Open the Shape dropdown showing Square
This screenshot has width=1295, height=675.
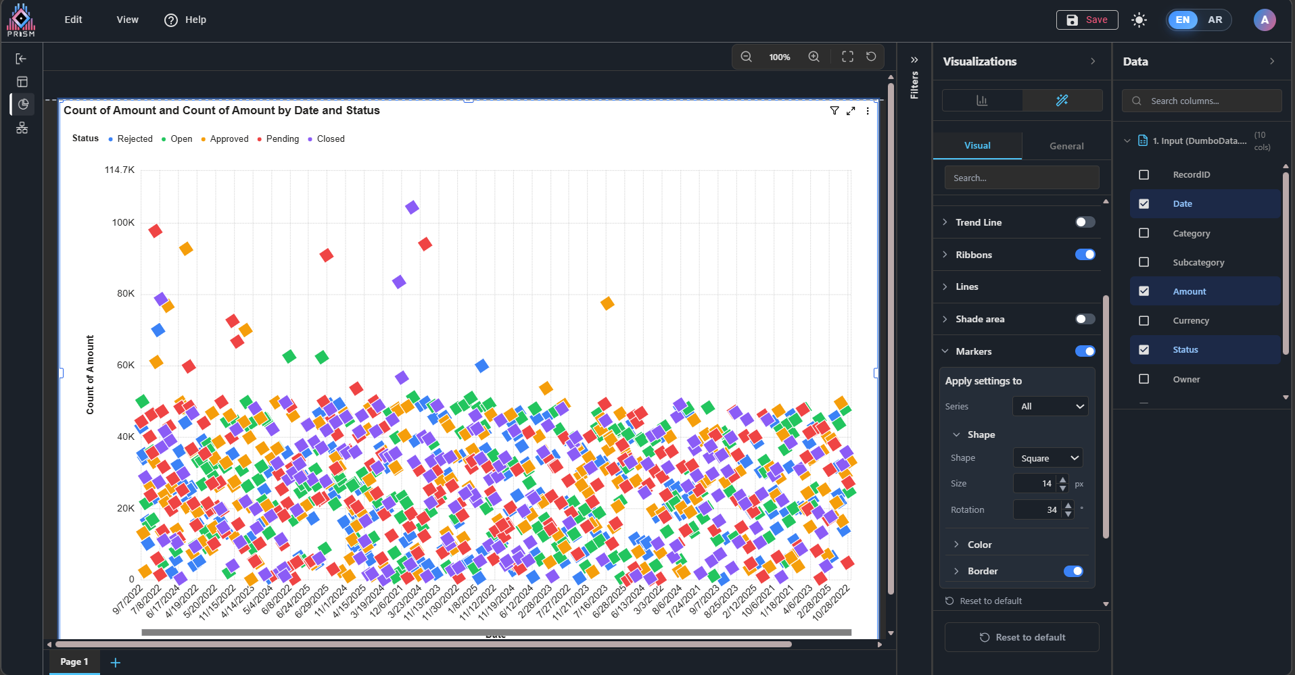click(x=1047, y=458)
